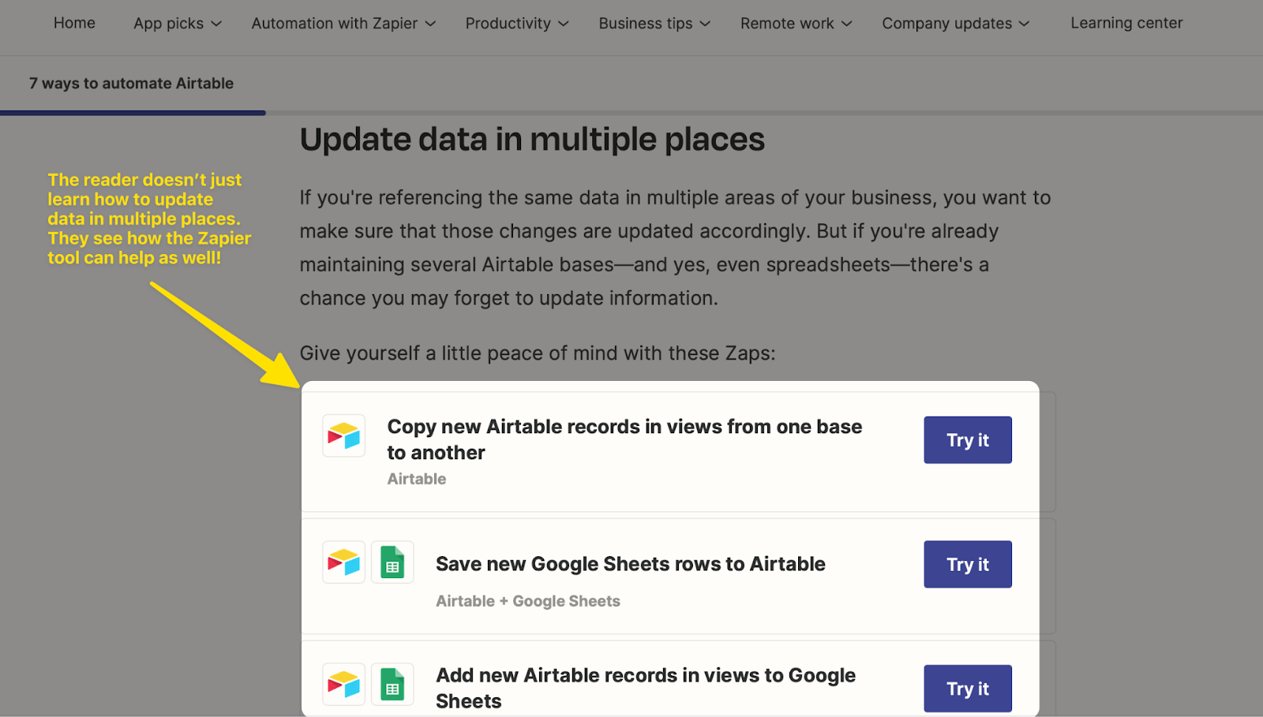
Task: Open the Home menu item
Action: coord(74,23)
